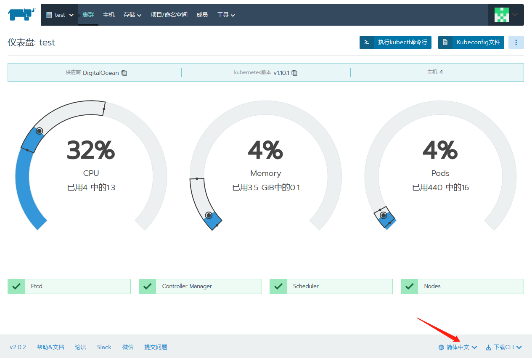Click the Rancher bull logo
The width and height of the screenshot is (532, 358).
pyautogui.click(x=21, y=14)
